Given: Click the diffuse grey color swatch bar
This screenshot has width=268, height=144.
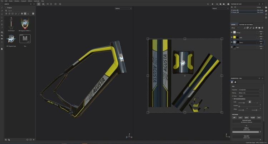Looking at the screenshot, I should 245,132.
